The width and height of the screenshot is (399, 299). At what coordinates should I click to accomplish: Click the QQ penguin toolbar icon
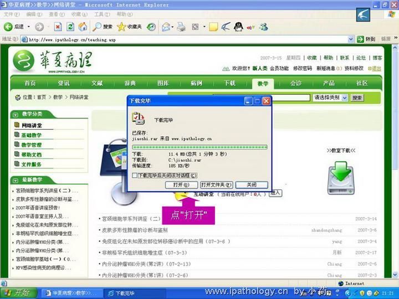[x=238, y=27]
